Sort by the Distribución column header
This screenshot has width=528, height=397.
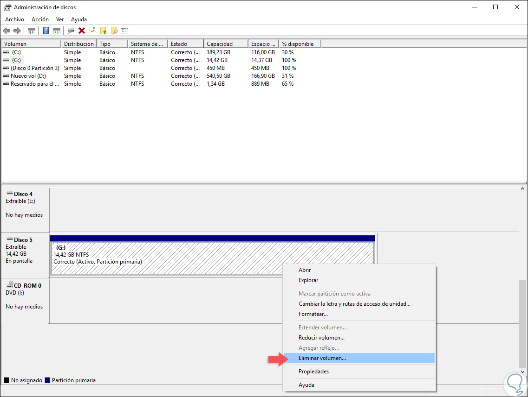79,44
